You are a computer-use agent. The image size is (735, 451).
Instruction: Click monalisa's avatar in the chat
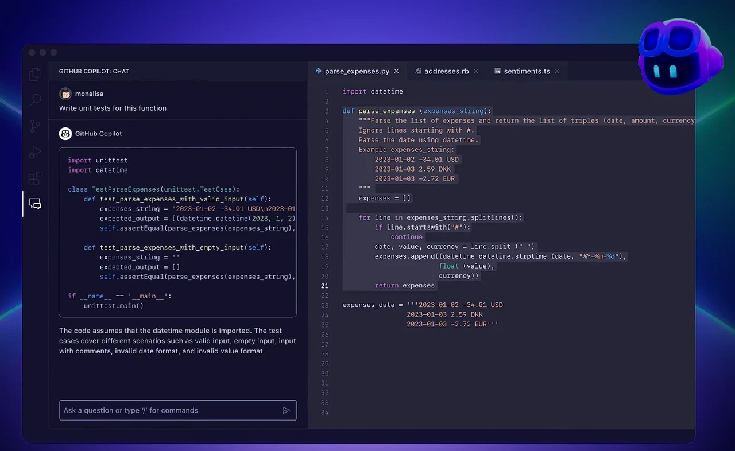65,94
